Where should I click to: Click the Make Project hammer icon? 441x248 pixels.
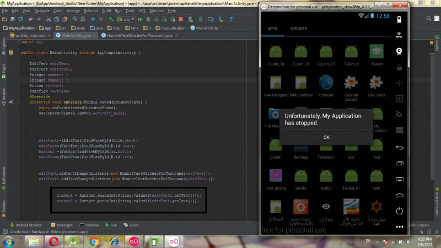coord(111,19)
